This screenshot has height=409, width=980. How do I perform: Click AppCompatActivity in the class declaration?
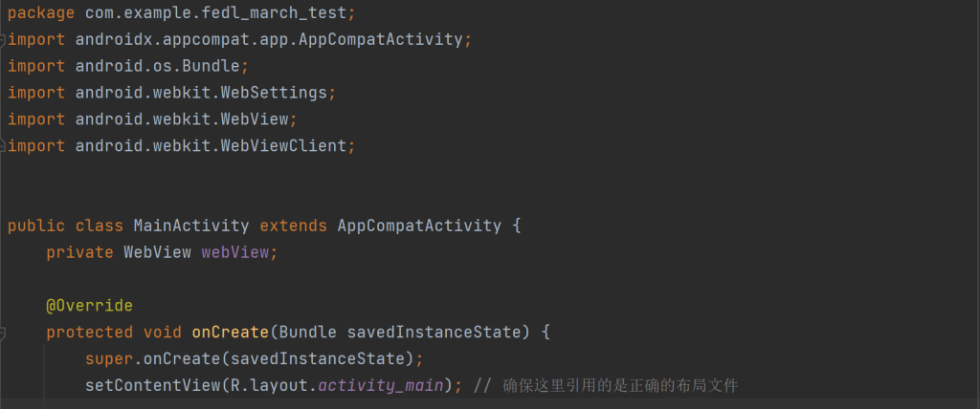click(x=419, y=226)
